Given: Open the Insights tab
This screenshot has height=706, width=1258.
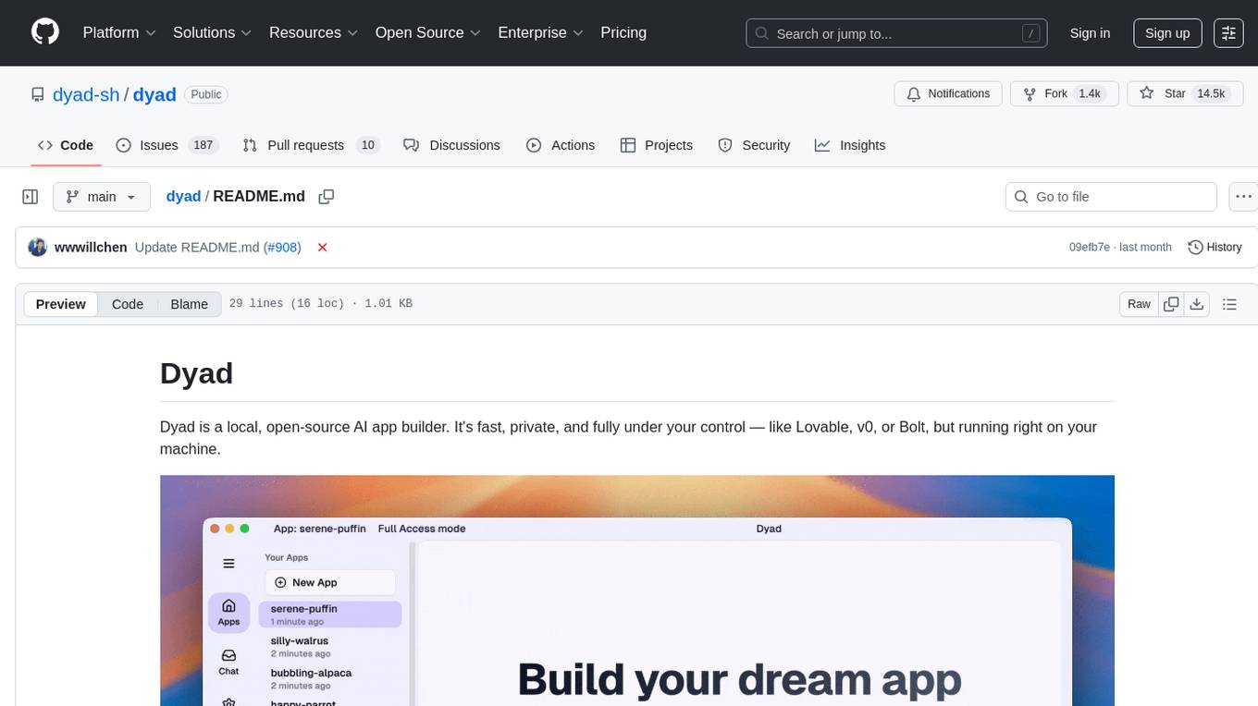Looking at the screenshot, I should point(850,145).
